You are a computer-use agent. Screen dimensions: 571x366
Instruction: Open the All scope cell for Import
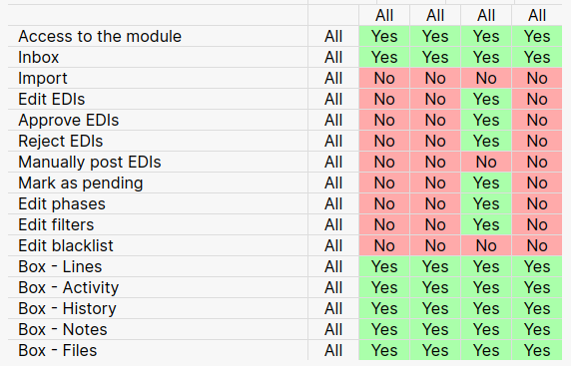tap(333, 78)
